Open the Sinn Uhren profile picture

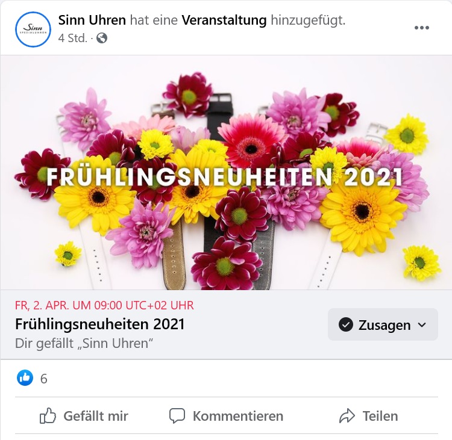[x=33, y=29]
